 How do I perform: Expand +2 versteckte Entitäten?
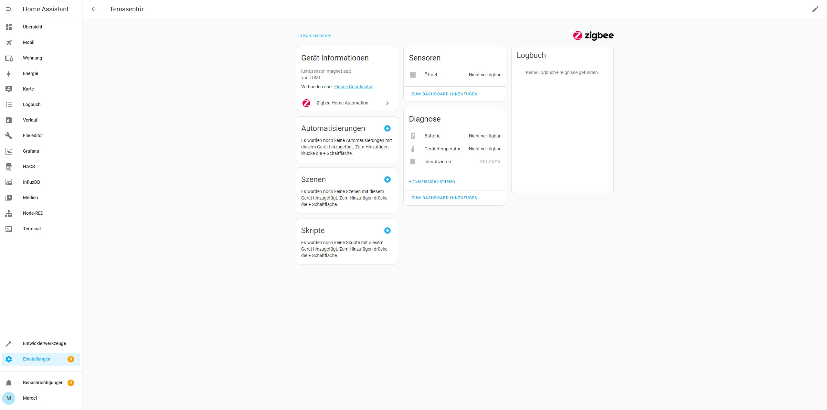coord(432,181)
